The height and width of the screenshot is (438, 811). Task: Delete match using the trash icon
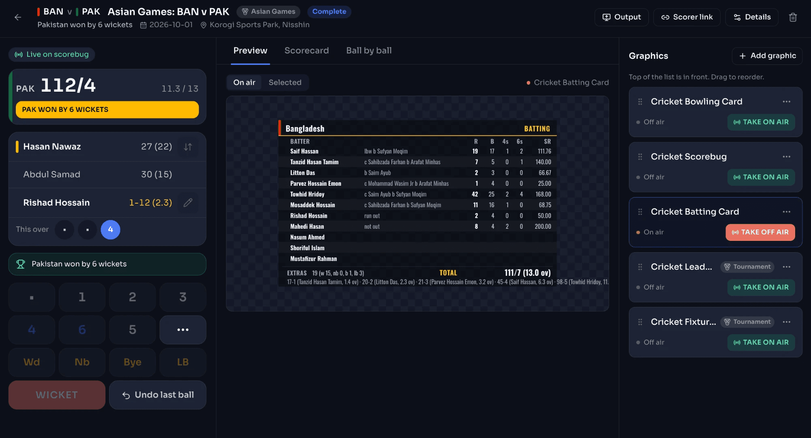(x=793, y=17)
